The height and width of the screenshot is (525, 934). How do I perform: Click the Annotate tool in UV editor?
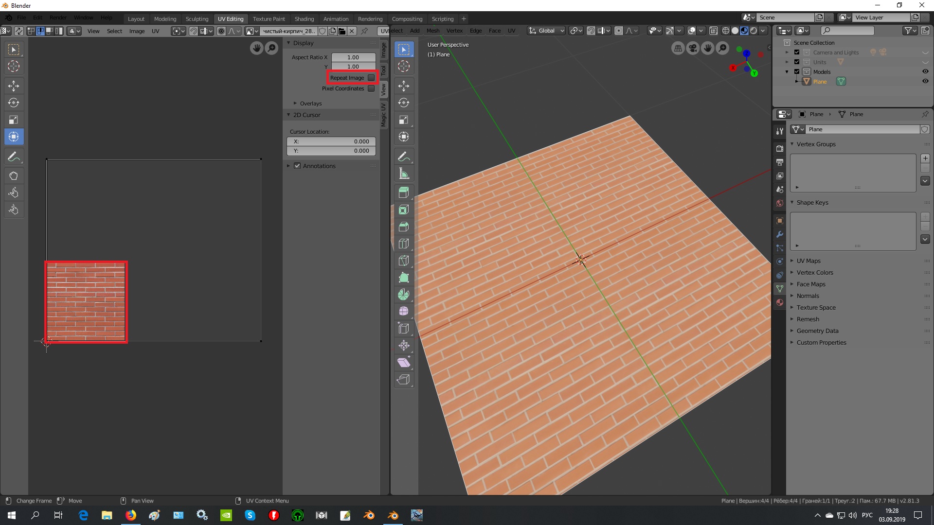point(14,157)
